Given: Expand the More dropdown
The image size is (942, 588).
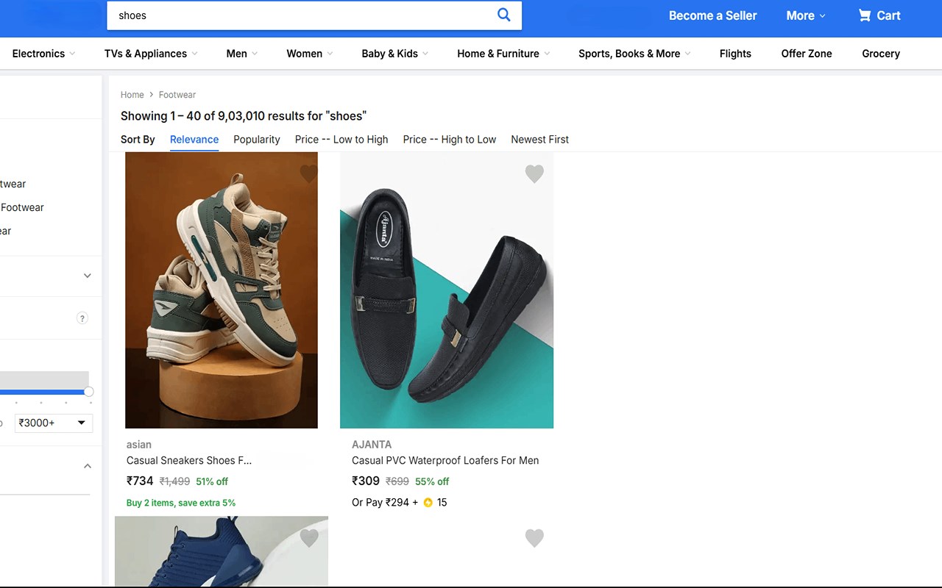Looking at the screenshot, I should click(x=806, y=15).
